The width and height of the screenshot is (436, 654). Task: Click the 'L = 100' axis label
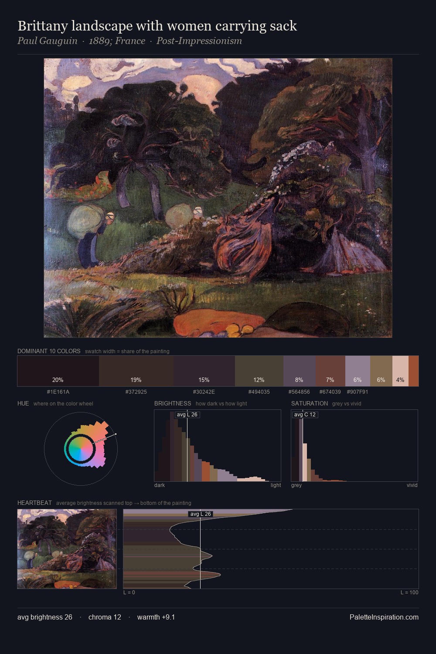409,593
